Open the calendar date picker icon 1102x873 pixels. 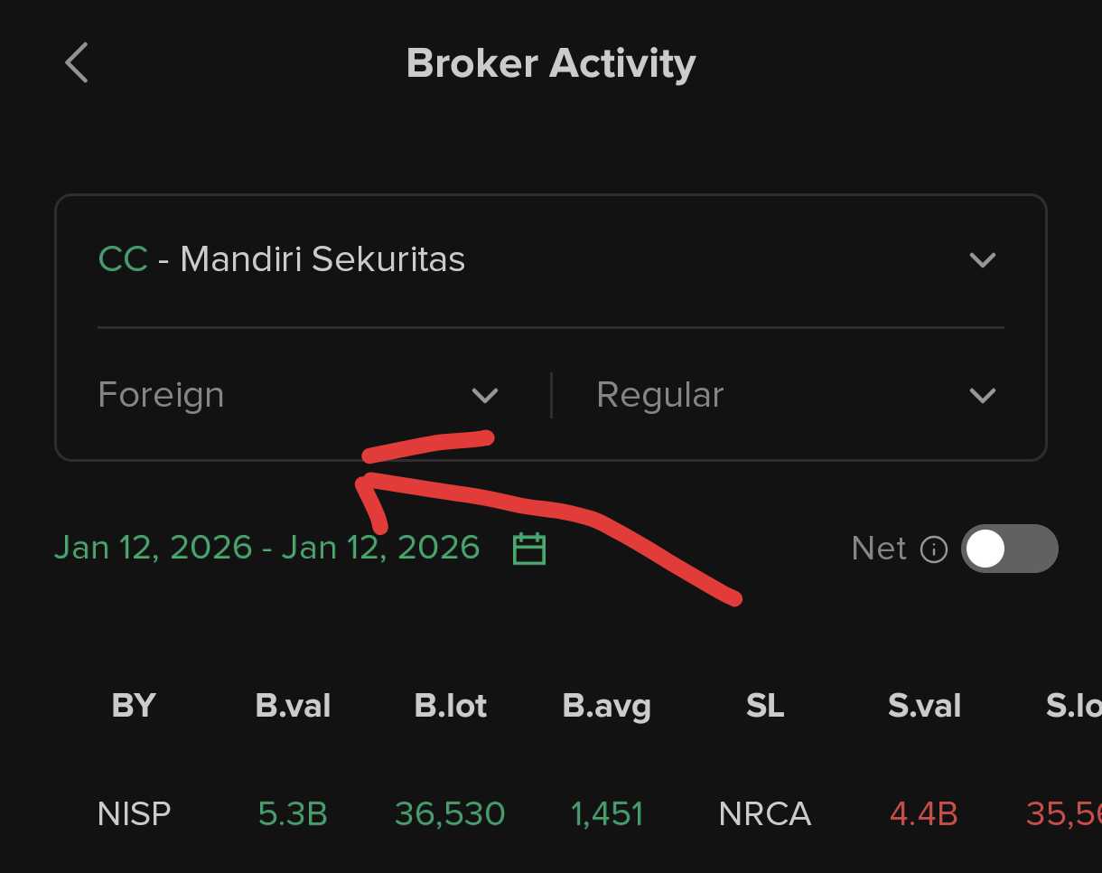click(x=529, y=549)
